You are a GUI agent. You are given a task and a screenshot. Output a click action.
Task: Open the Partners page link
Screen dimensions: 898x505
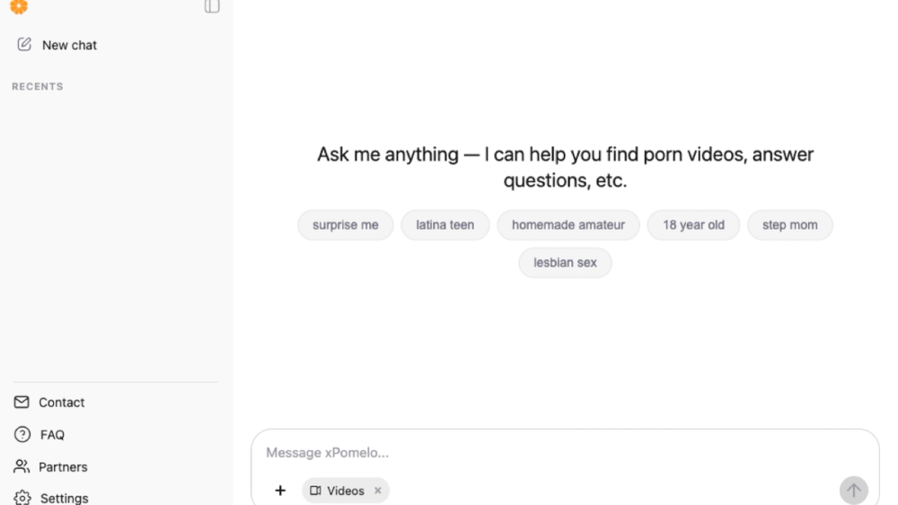pos(63,466)
